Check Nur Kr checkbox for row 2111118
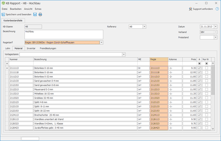Image resolution: width=221 pixels, height=141 pixels. pyautogui.click(x=207, y=72)
